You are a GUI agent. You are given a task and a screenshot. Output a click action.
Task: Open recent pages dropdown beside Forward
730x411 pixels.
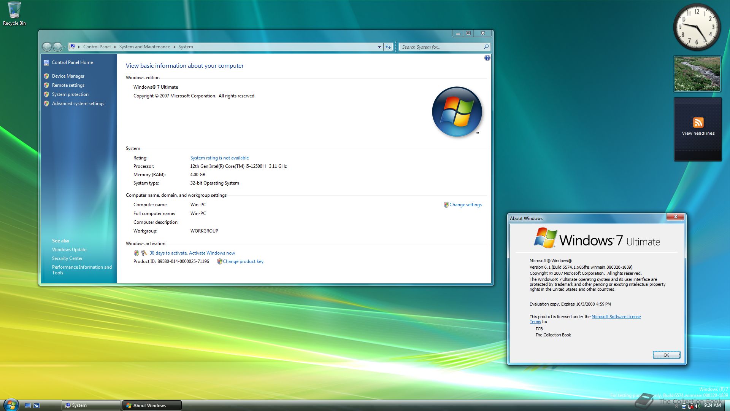(x=65, y=47)
